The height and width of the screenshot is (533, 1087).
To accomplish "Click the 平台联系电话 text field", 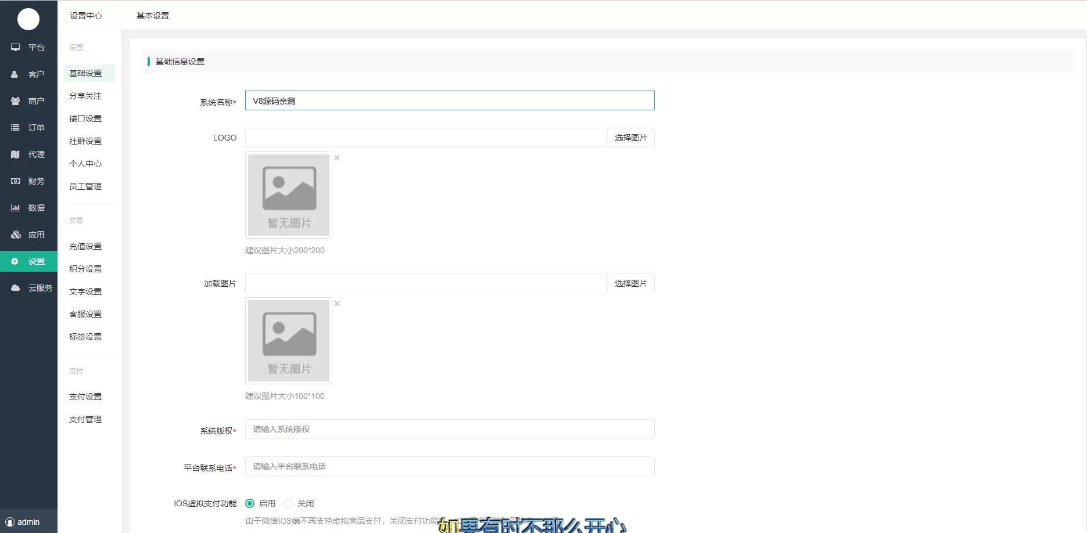I will coord(449,466).
